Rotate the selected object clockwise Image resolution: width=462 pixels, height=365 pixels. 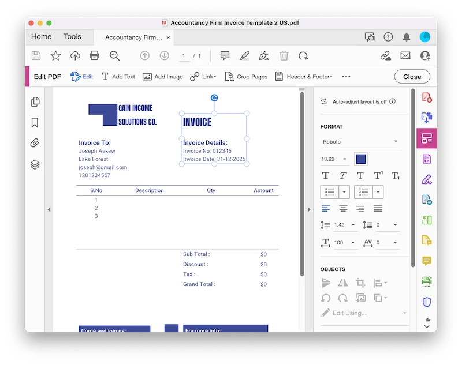coord(342,298)
